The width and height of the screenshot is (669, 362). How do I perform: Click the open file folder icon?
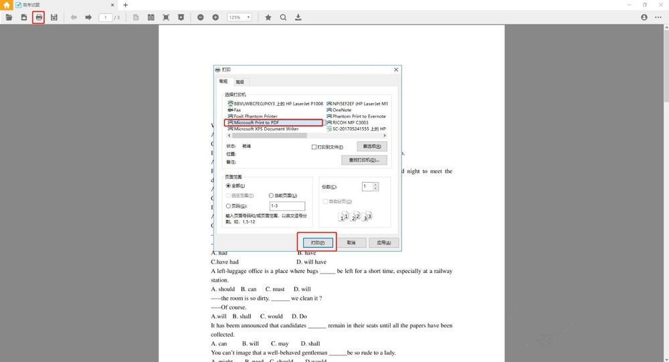9,17
